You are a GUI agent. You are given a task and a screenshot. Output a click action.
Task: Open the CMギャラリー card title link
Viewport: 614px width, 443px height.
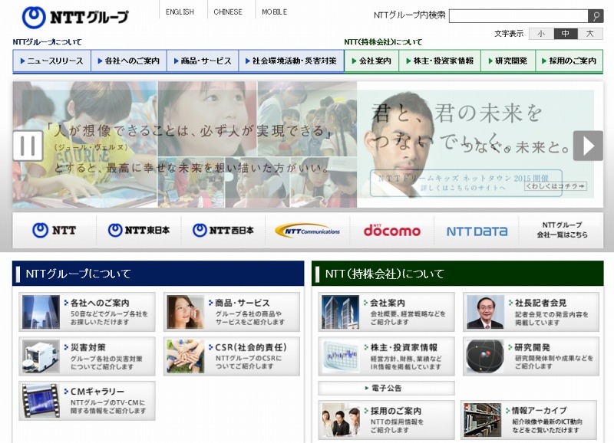97,392
